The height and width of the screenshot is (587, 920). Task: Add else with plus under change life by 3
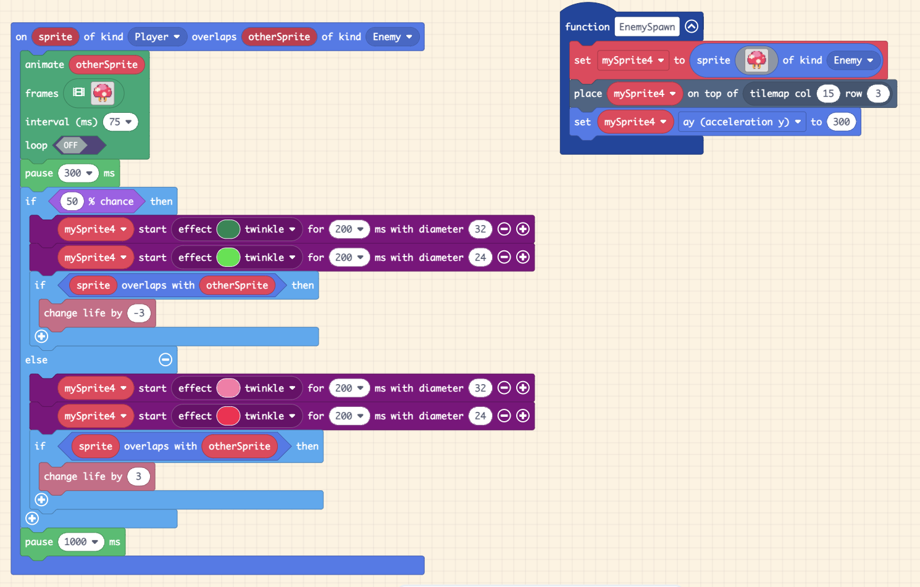point(41,499)
